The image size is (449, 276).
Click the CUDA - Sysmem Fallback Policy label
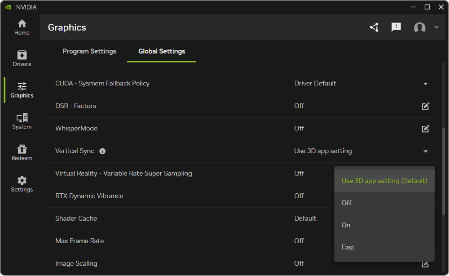click(102, 84)
